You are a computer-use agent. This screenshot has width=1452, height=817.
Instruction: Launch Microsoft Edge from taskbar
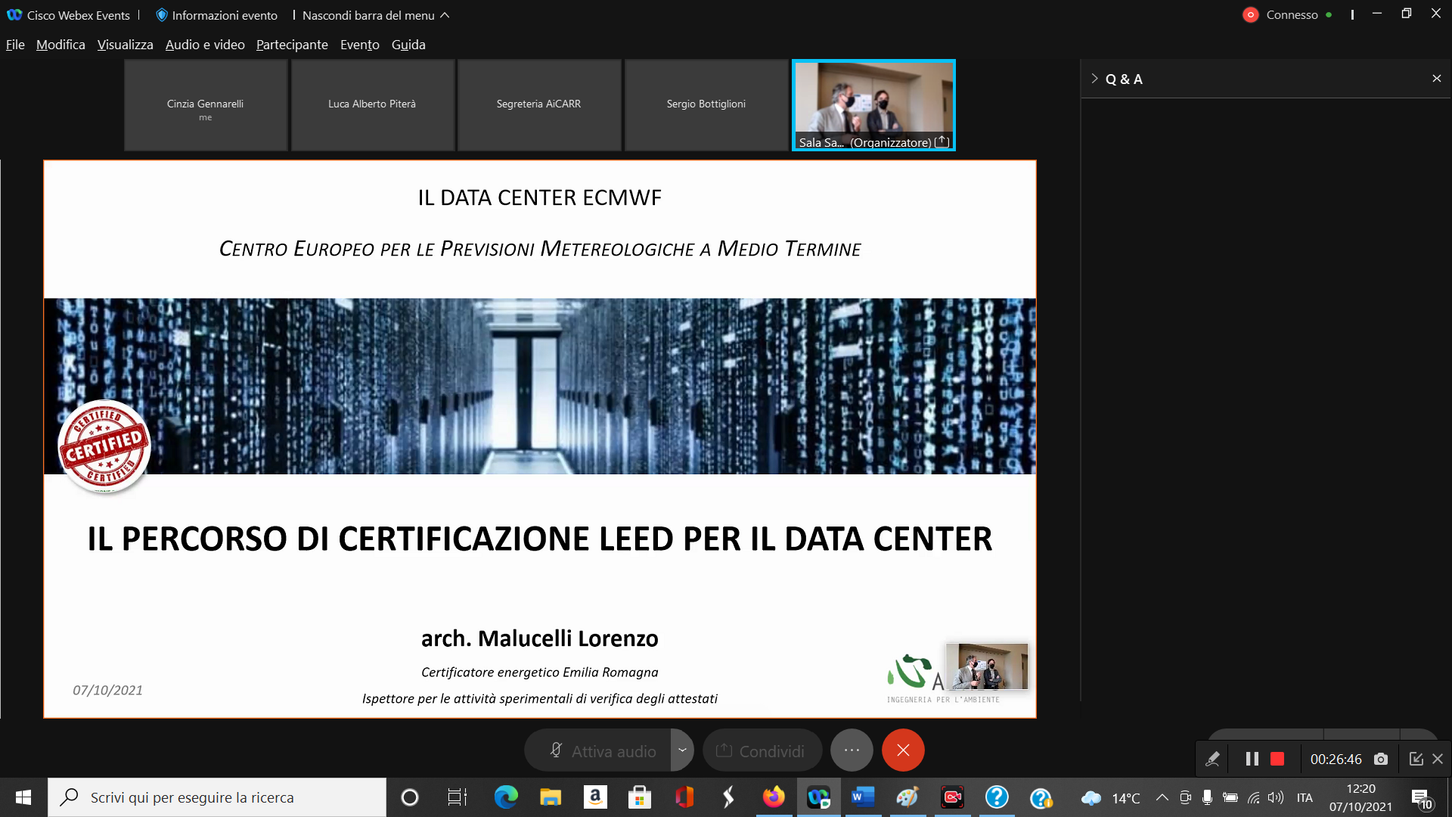(506, 797)
